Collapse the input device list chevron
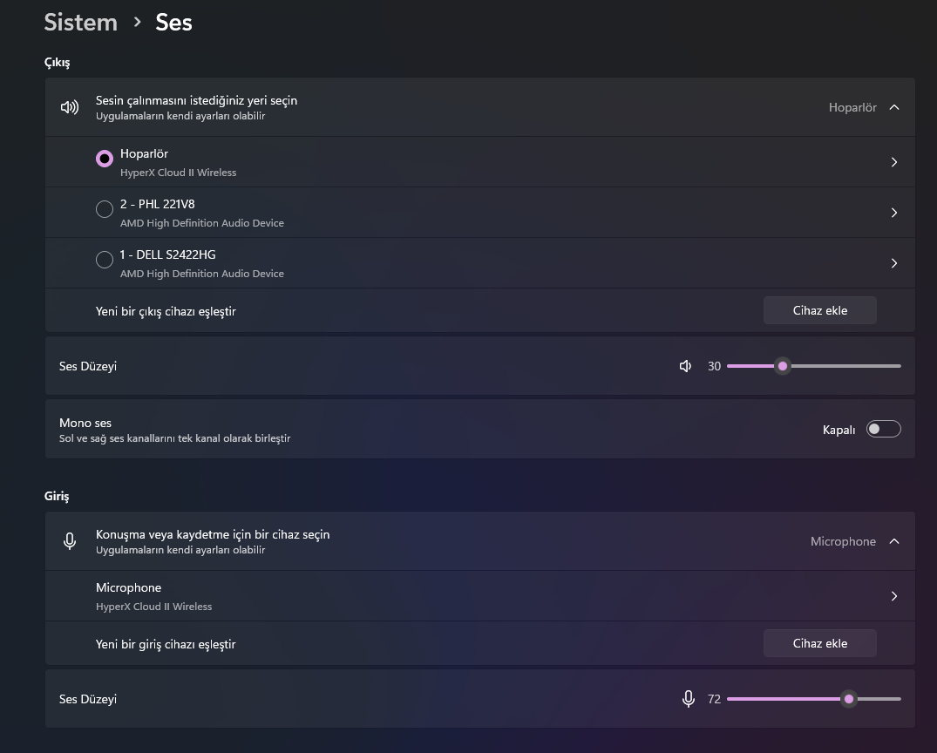Screen dimensions: 937x753 pyautogui.click(x=893, y=541)
